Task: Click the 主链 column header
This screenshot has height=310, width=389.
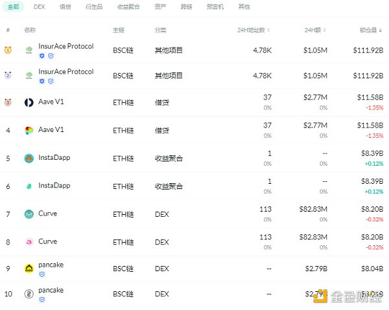Action: [x=119, y=30]
